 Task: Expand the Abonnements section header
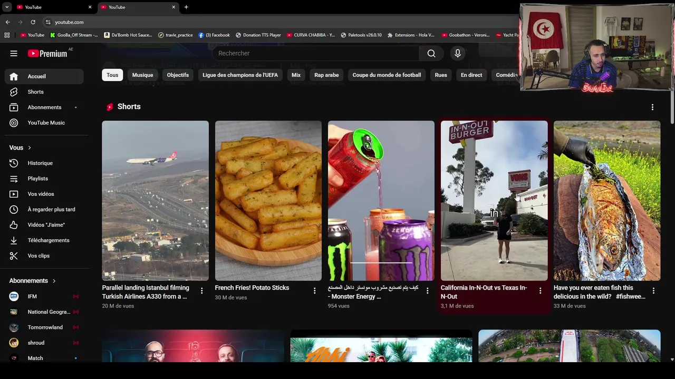pos(32,281)
